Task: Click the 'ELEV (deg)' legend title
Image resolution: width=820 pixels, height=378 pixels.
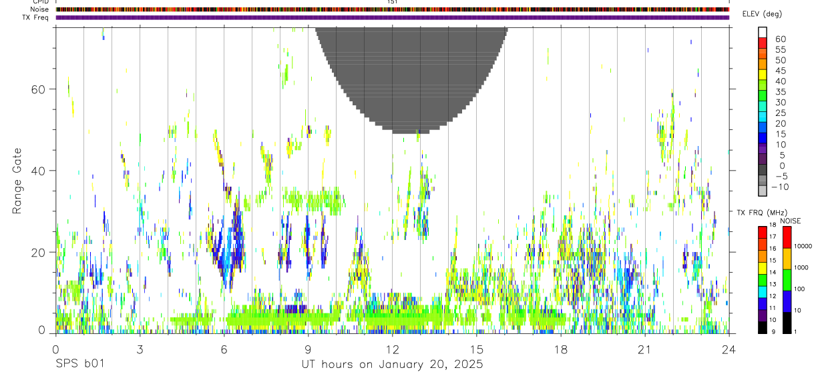Action: 762,14
